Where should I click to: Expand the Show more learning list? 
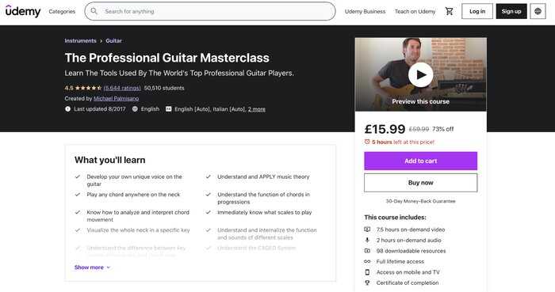tap(93, 267)
